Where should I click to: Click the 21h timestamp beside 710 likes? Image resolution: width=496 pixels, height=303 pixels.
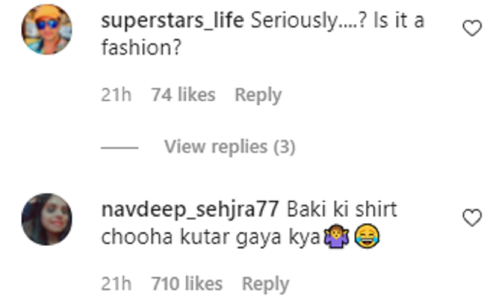(x=116, y=284)
